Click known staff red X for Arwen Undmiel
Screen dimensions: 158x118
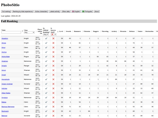coord(54,84)
